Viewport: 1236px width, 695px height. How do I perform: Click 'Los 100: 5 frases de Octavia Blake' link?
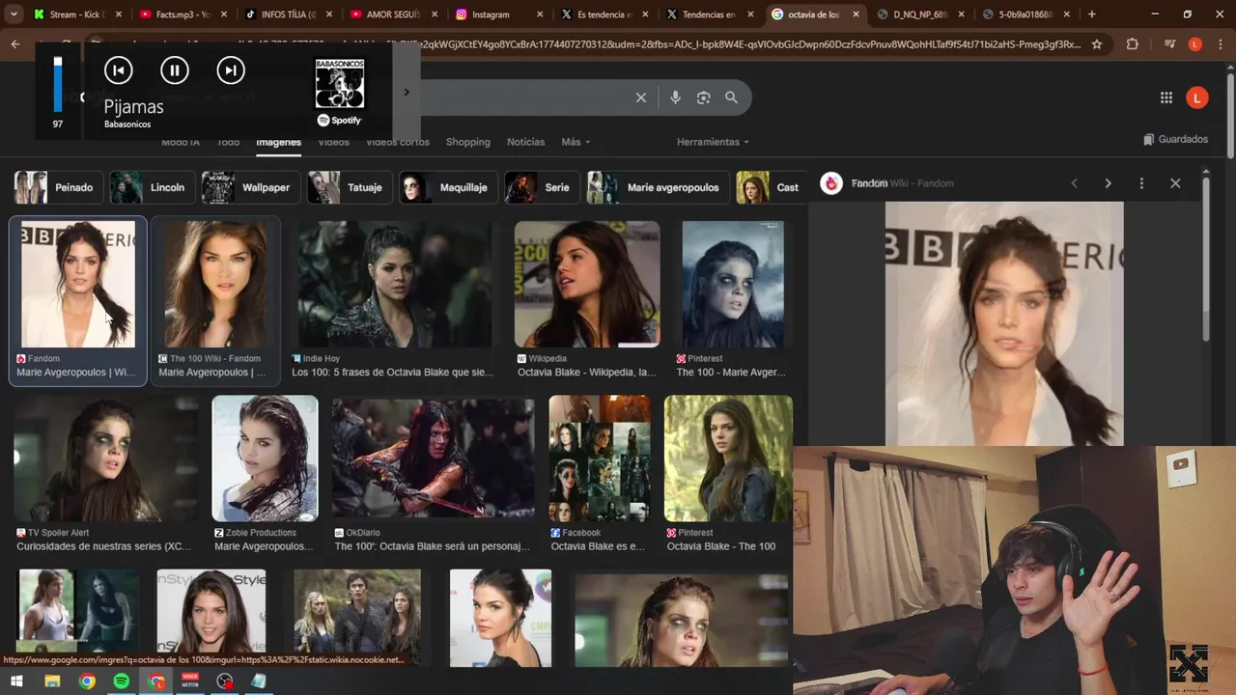pyautogui.click(x=393, y=373)
